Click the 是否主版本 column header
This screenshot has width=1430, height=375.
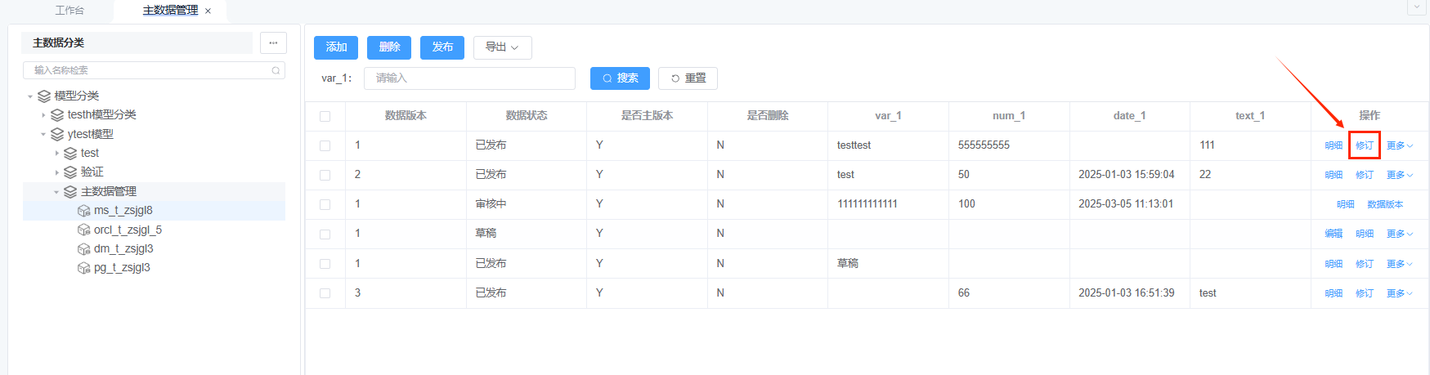647,116
